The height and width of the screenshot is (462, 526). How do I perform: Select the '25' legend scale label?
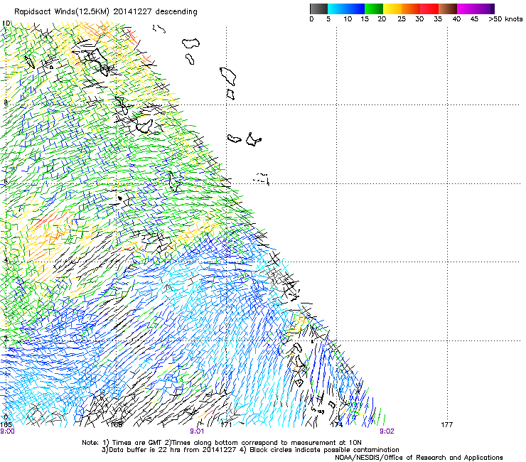tap(402, 19)
